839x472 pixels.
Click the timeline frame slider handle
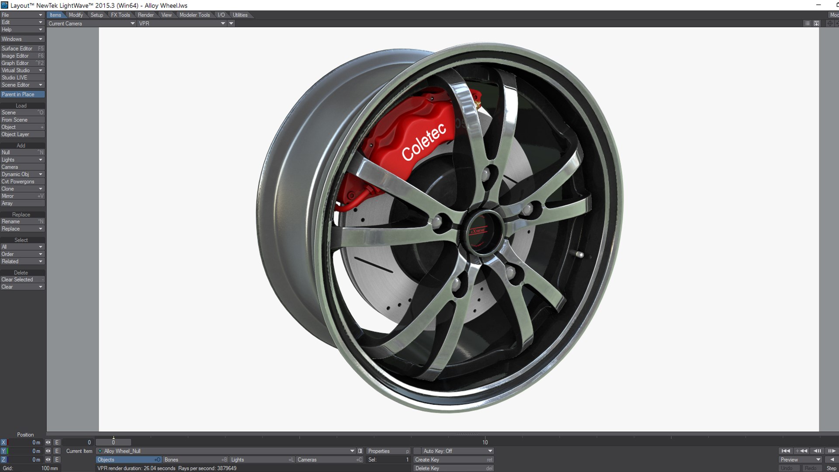pos(114,442)
